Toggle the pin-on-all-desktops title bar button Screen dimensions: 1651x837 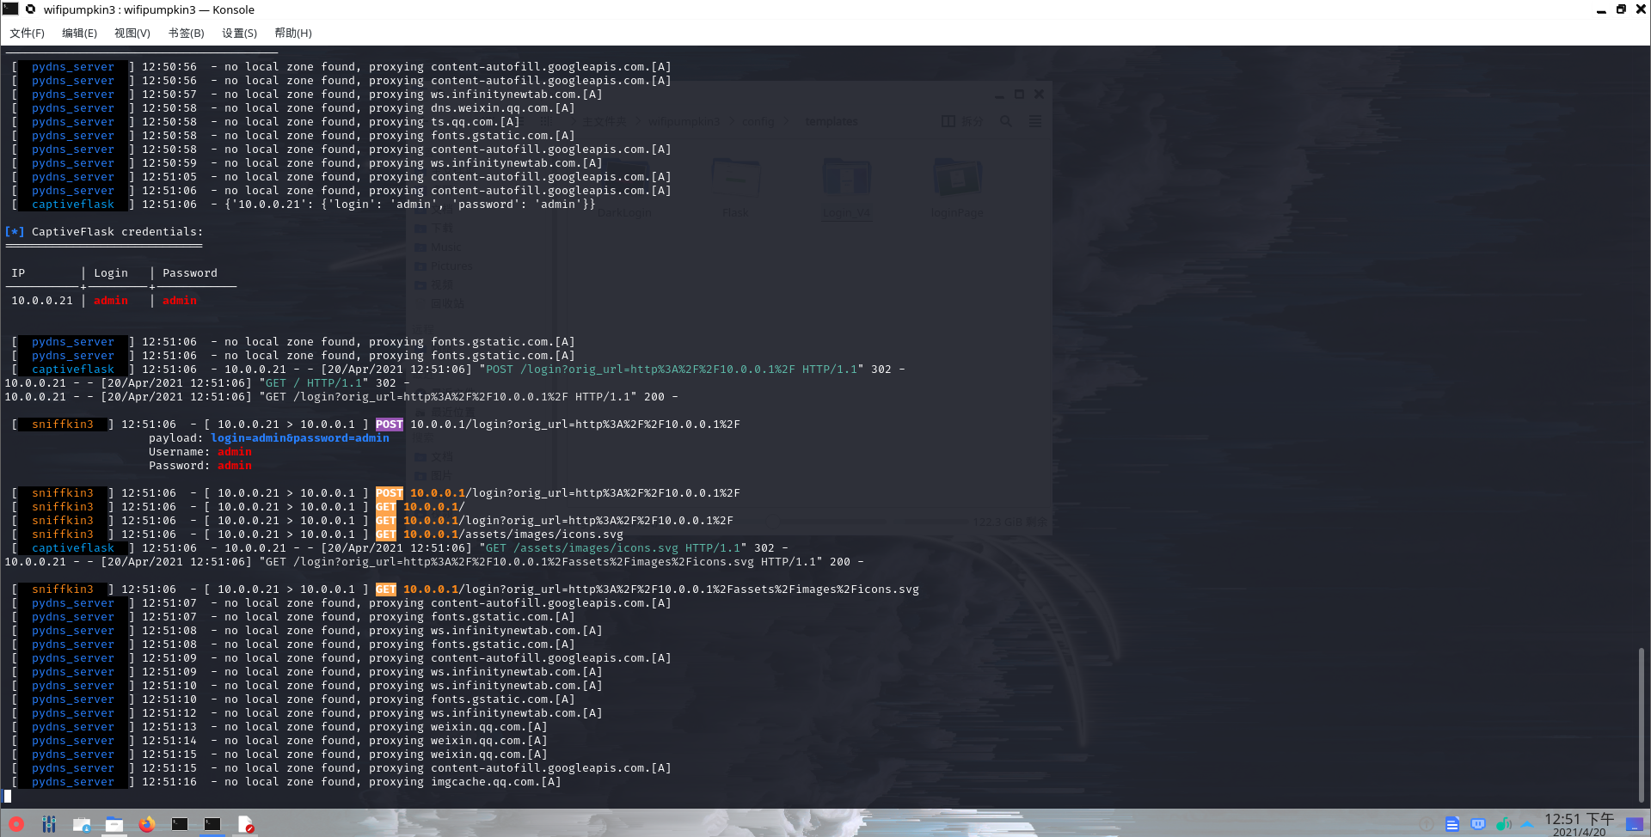31,9
